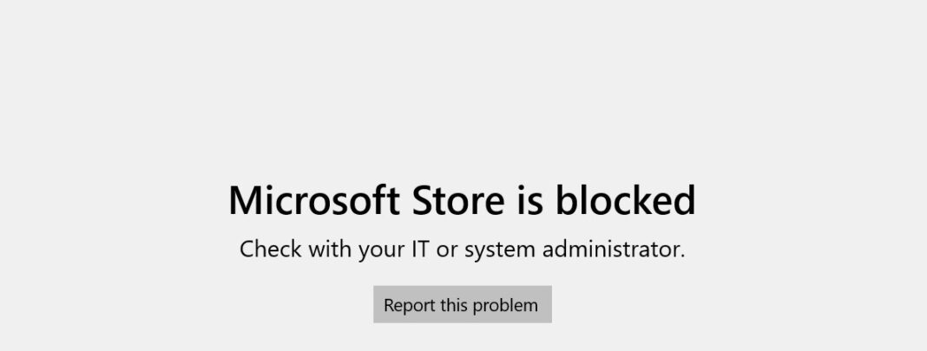Click the word your in the subtitle

[x=378, y=250]
